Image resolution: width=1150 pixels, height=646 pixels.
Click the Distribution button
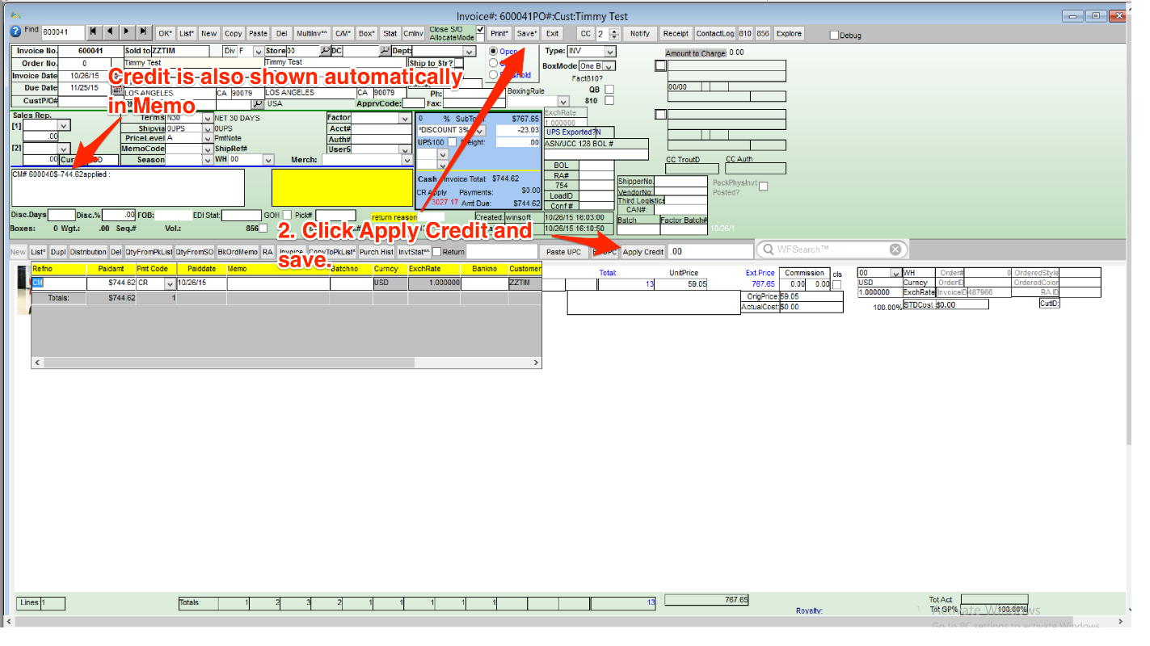click(89, 252)
